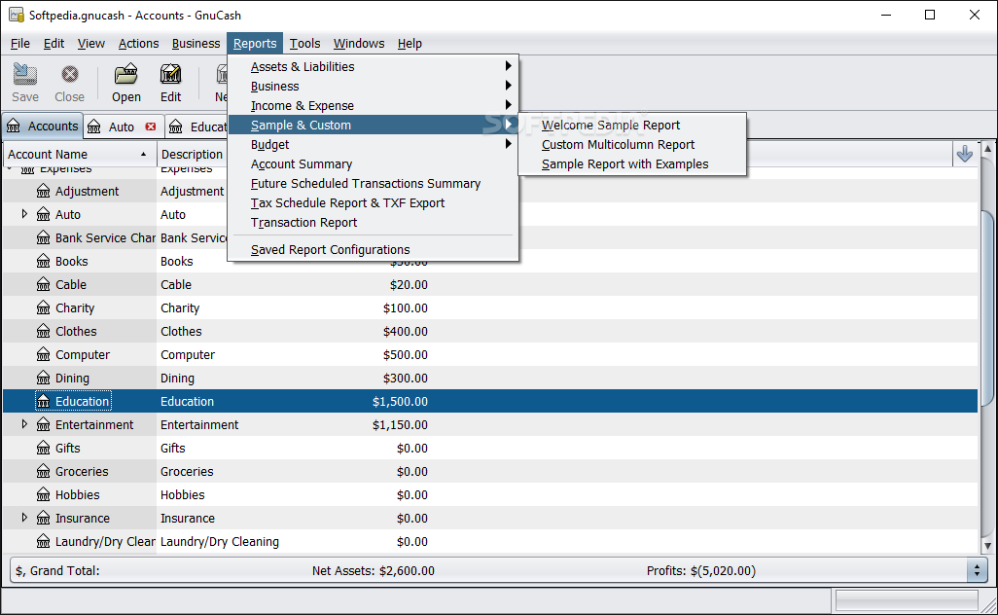Open the Business reports submenu
Screen dimensions: 998x615
tap(373, 86)
